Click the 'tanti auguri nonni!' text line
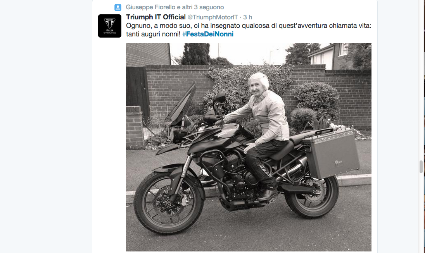Image resolution: width=425 pixels, height=253 pixels. tap(153, 34)
